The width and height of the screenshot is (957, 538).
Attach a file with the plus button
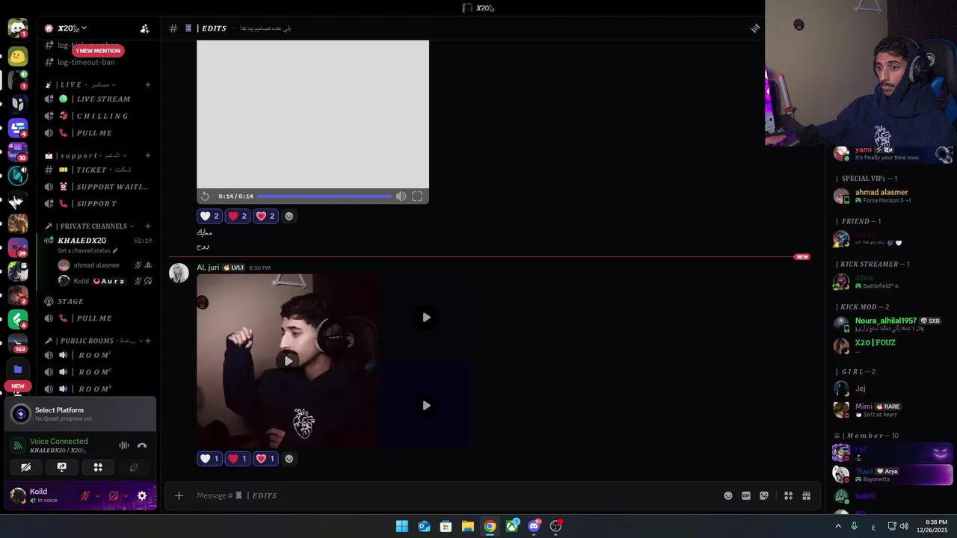pyautogui.click(x=179, y=495)
